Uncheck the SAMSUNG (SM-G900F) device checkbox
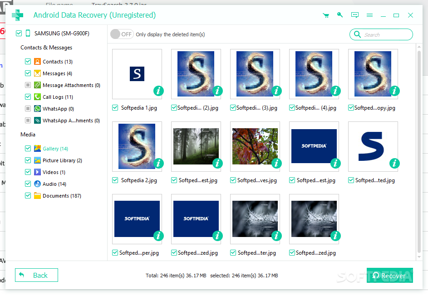The height and width of the screenshot is (295, 428). pos(19,33)
